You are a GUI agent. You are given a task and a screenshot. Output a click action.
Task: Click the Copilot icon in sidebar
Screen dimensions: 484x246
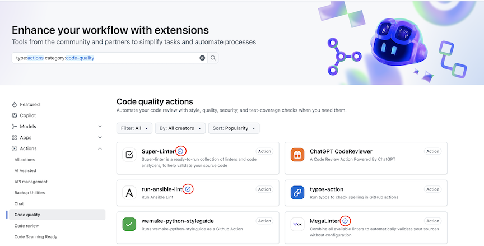tap(14, 115)
